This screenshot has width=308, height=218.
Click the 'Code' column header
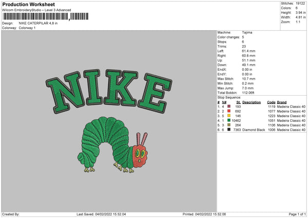(271, 102)
